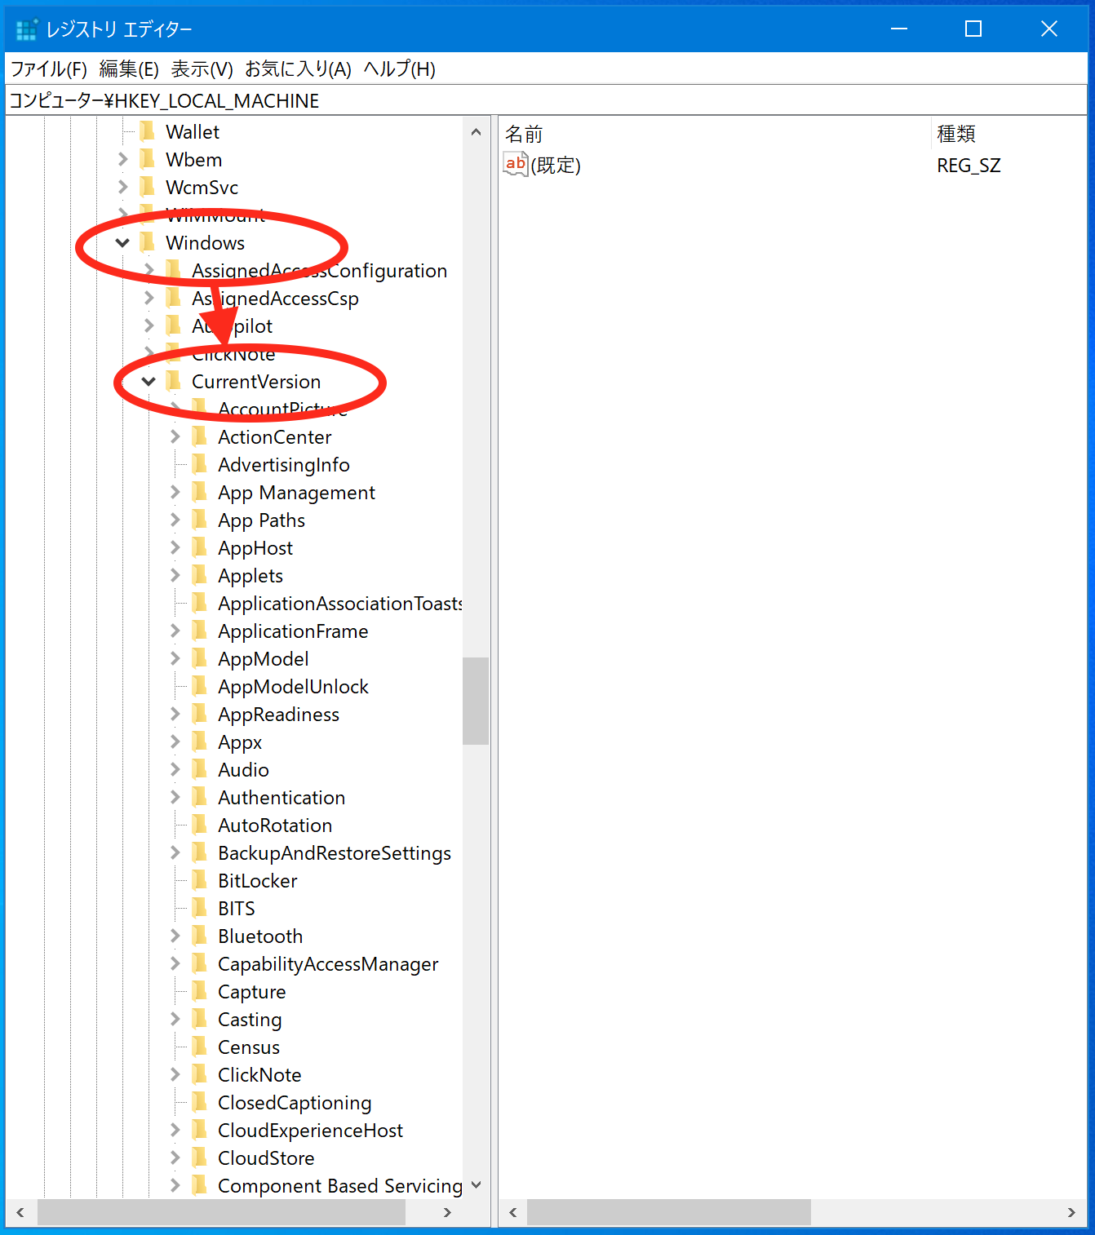
Task: Expand the ActionCenter key
Action: tap(175, 436)
